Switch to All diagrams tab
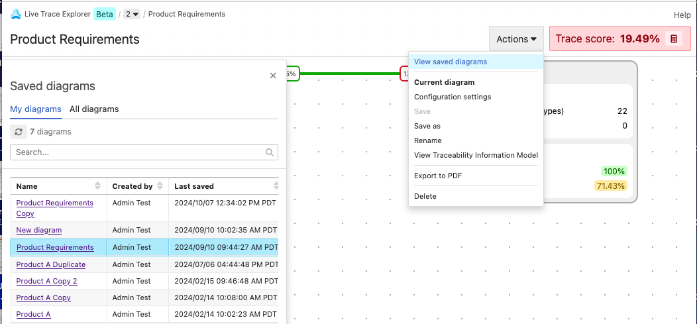 [94, 109]
